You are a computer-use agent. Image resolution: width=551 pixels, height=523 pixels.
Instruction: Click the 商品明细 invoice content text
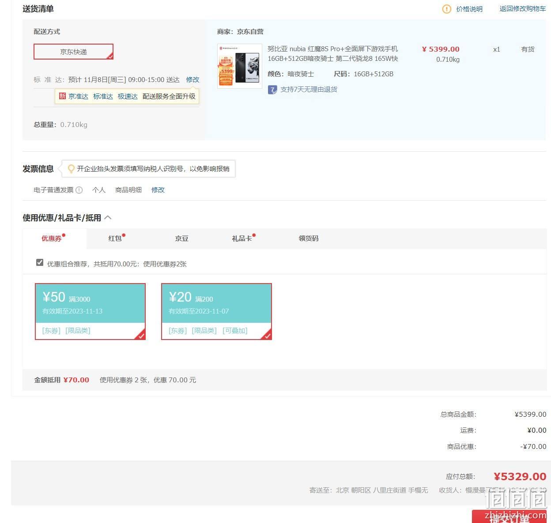pyautogui.click(x=128, y=190)
